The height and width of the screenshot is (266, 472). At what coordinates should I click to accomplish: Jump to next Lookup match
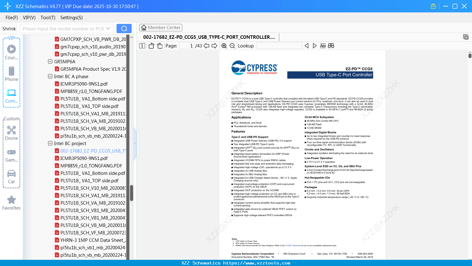pyautogui.click(x=315, y=46)
